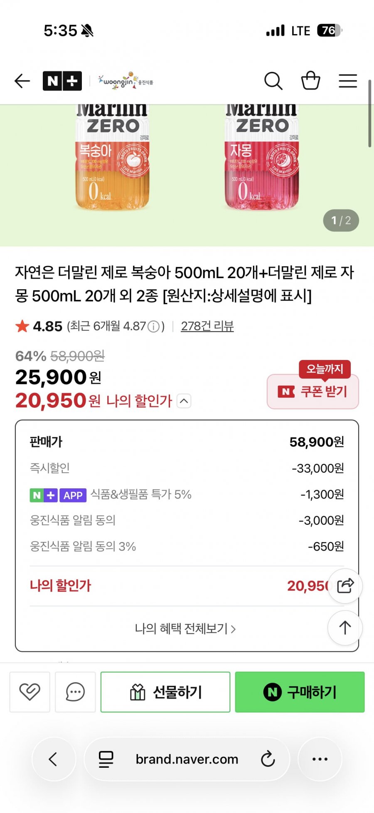Tap the rating info circle icon
The width and height of the screenshot is (374, 813).
154,327
